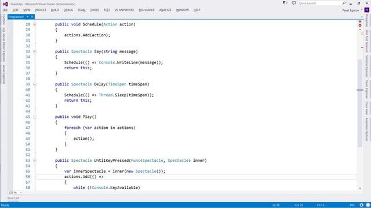This screenshot has width=371, height=208.
Task: Open the active documents list dropdown arrow
Action: pyautogui.click(x=362, y=17)
